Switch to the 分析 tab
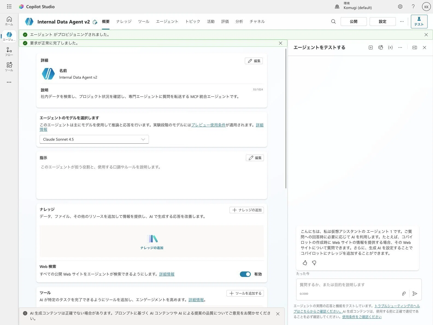Image resolution: width=433 pixels, height=325 pixels. [239, 22]
